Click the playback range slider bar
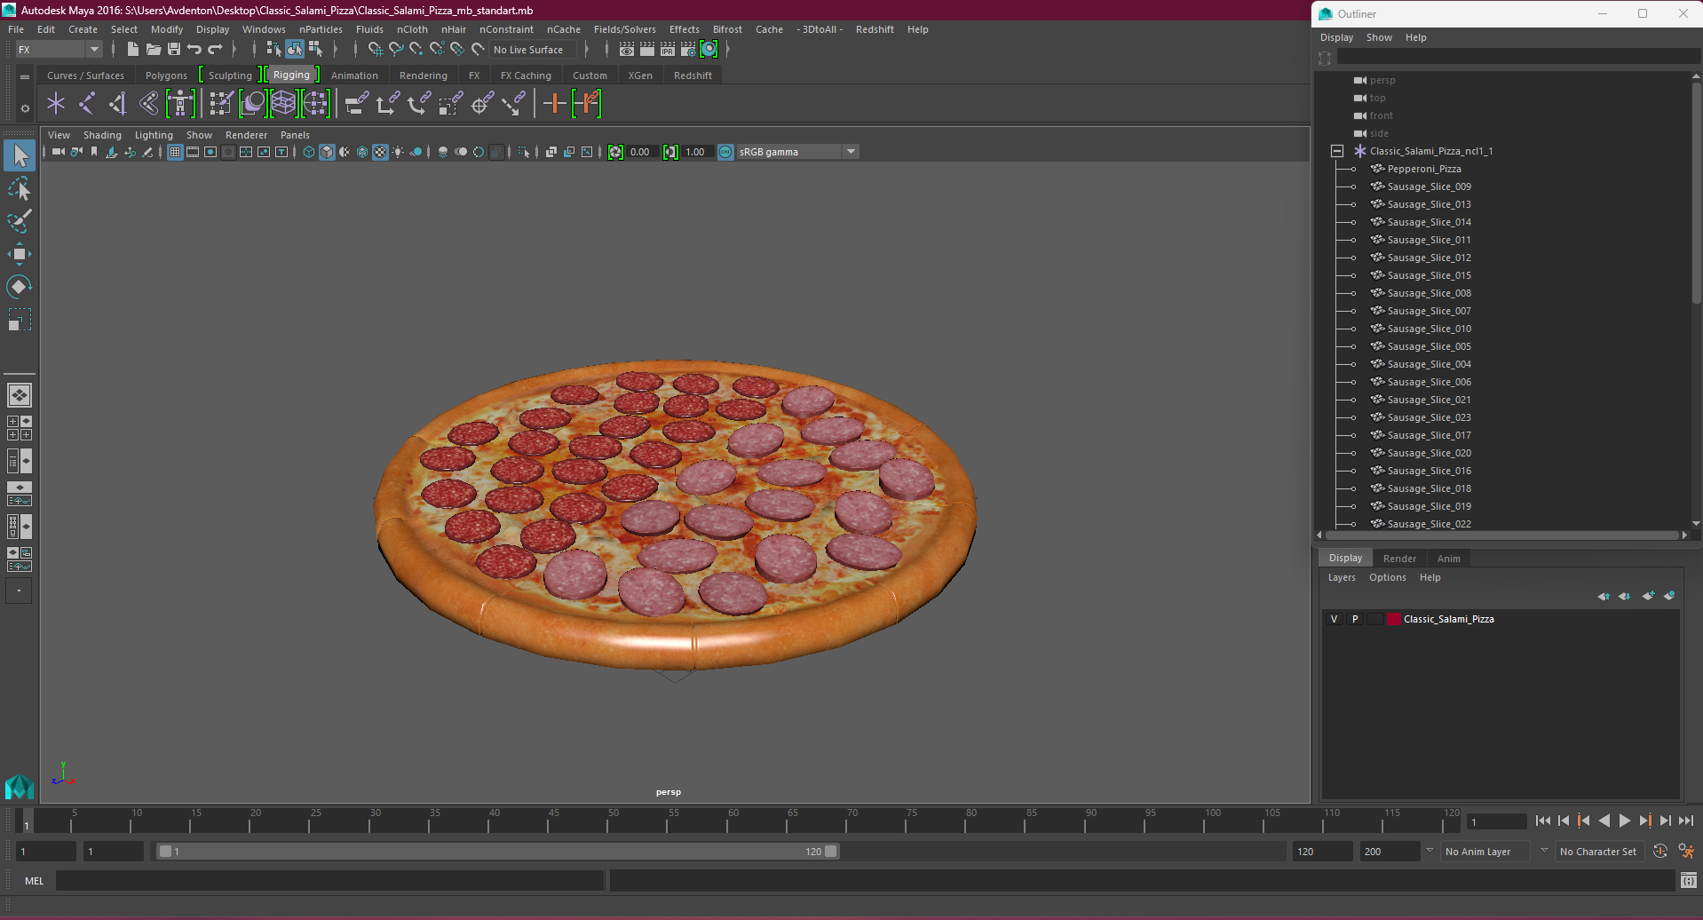Viewport: 1703px width, 920px height. coord(497,851)
